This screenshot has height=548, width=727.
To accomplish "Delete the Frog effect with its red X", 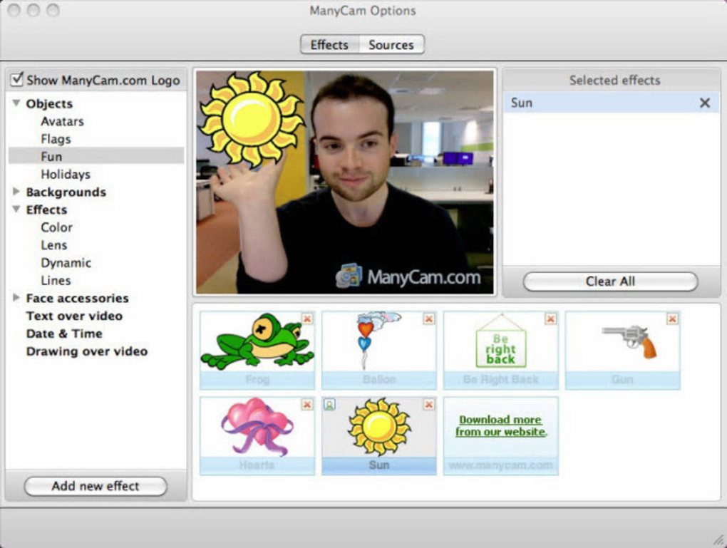I will pyautogui.click(x=307, y=319).
